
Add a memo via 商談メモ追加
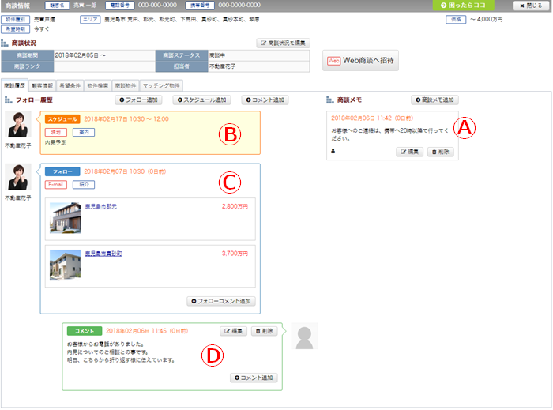434,100
